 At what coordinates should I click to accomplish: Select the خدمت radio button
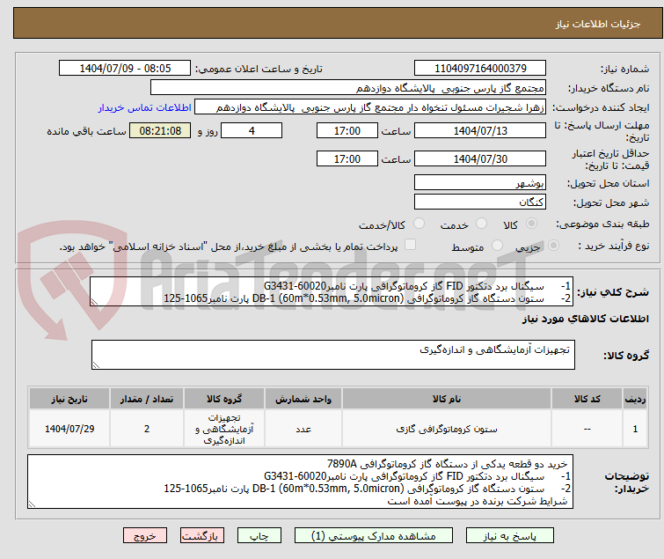click(x=481, y=224)
